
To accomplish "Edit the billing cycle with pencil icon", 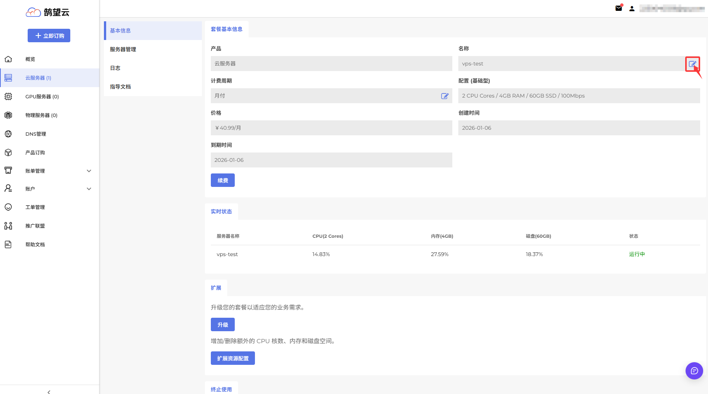I will (x=444, y=96).
